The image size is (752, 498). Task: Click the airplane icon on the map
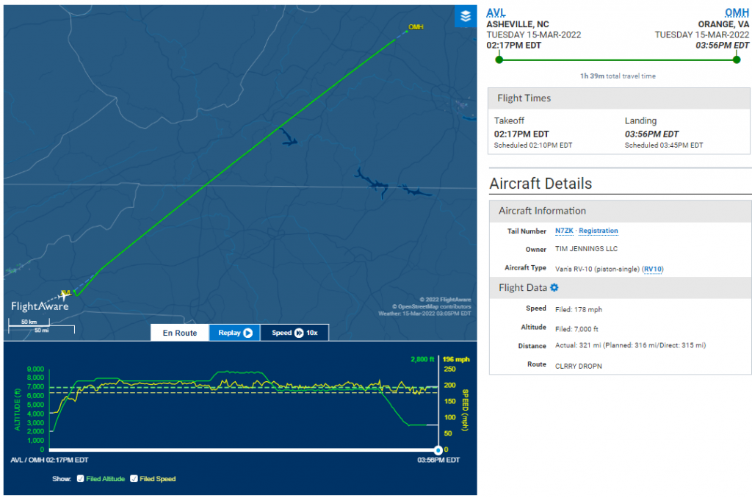click(66, 295)
